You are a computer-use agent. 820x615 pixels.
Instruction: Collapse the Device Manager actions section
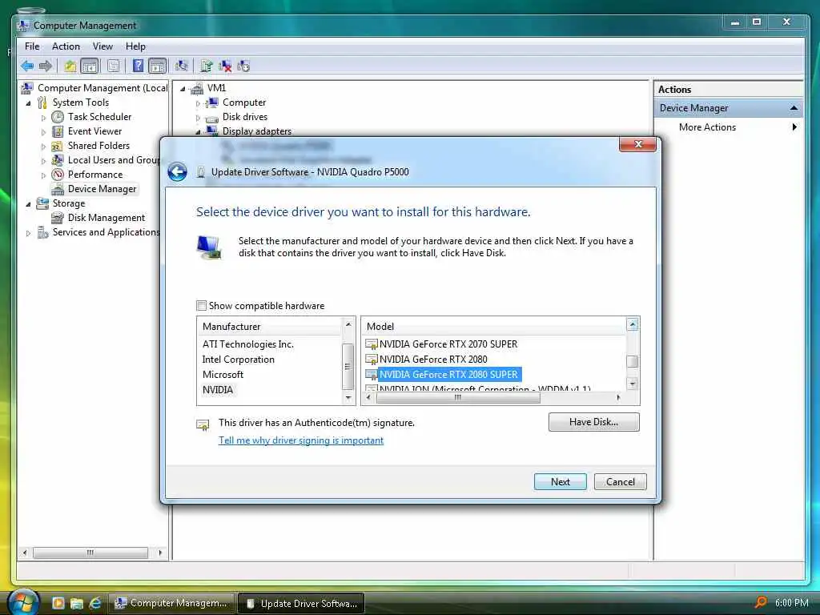794,108
